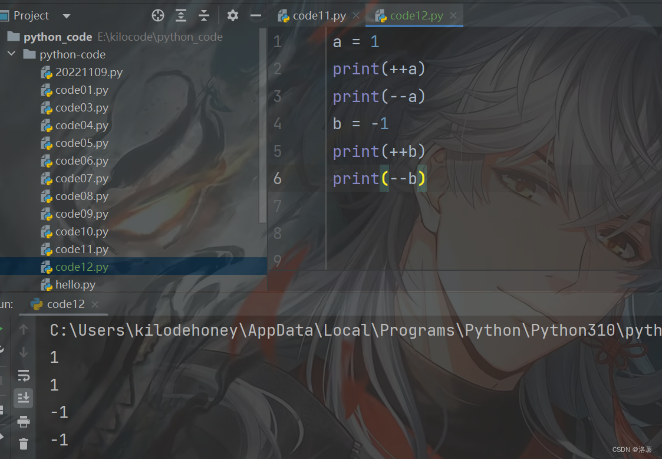Place cursor on line 'a = 1'
Screen dimensions: 662x459
click(356, 42)
